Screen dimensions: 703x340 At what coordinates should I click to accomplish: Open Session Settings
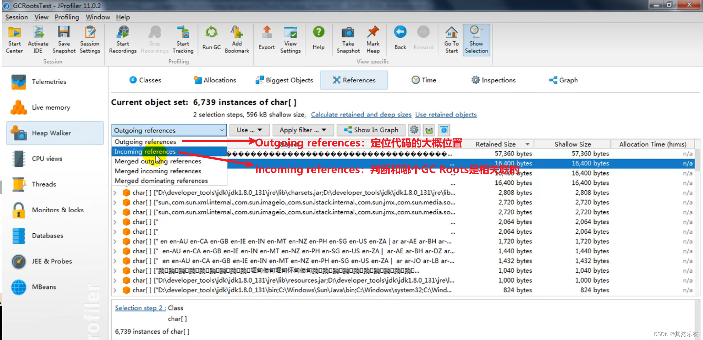pos(90,39)
